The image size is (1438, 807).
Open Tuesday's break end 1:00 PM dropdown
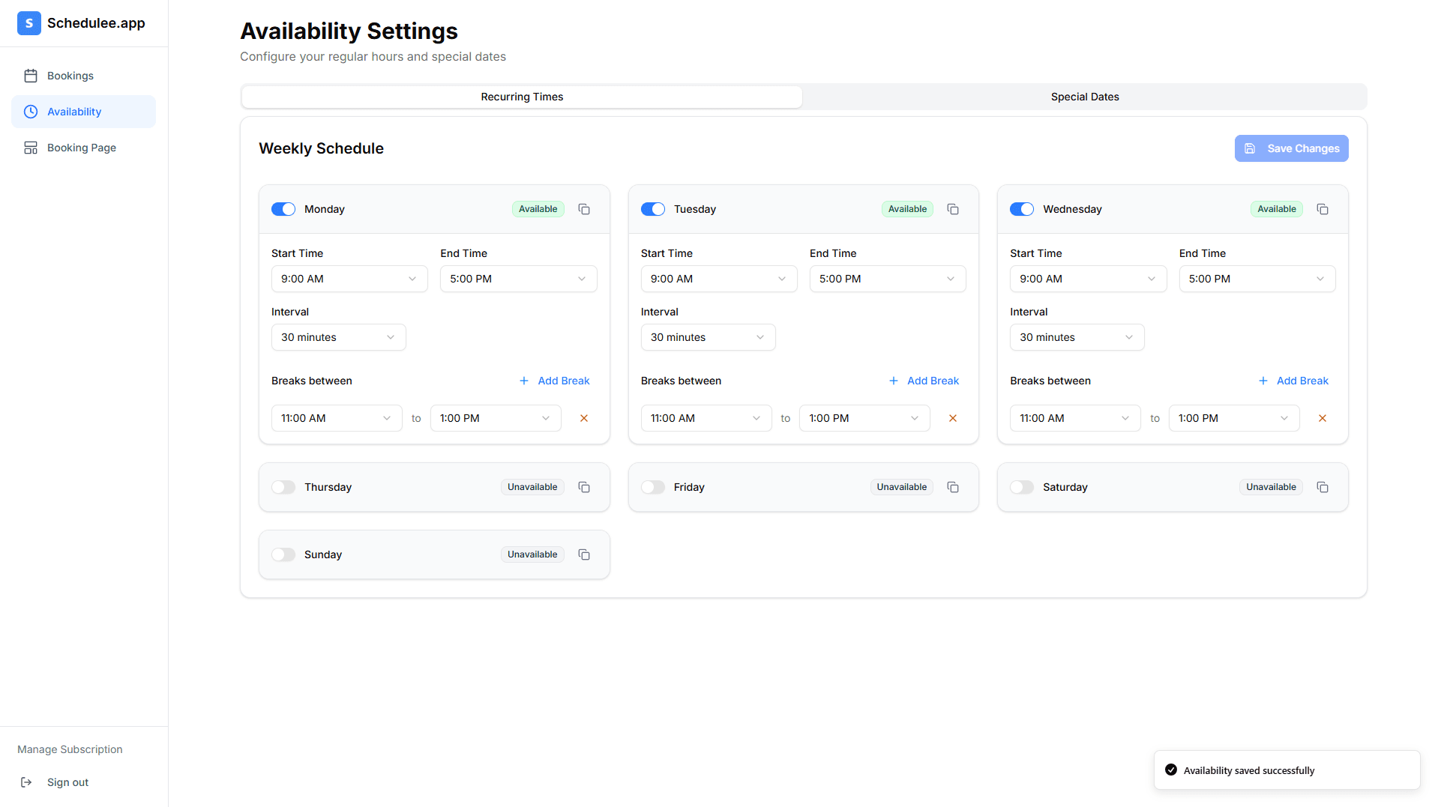click(x=864, y=418)
